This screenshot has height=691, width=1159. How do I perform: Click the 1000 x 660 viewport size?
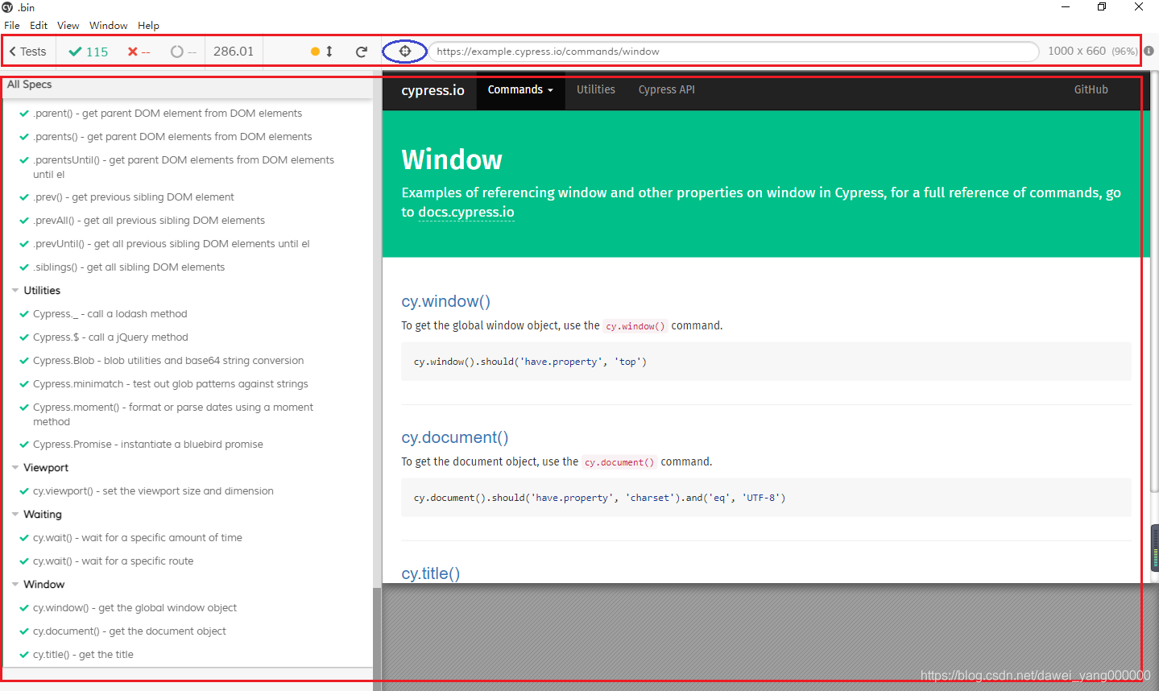(1077, 51)
